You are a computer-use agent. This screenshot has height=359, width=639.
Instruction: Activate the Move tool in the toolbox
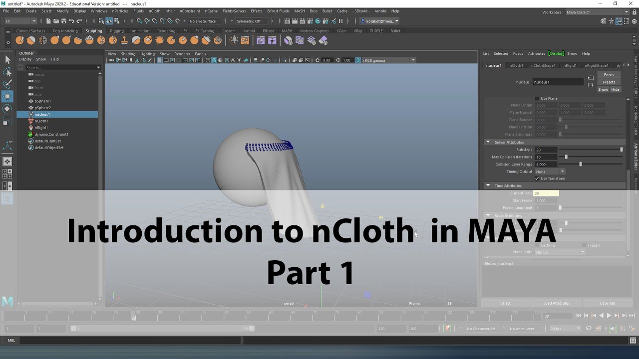(x=7, y=96)
